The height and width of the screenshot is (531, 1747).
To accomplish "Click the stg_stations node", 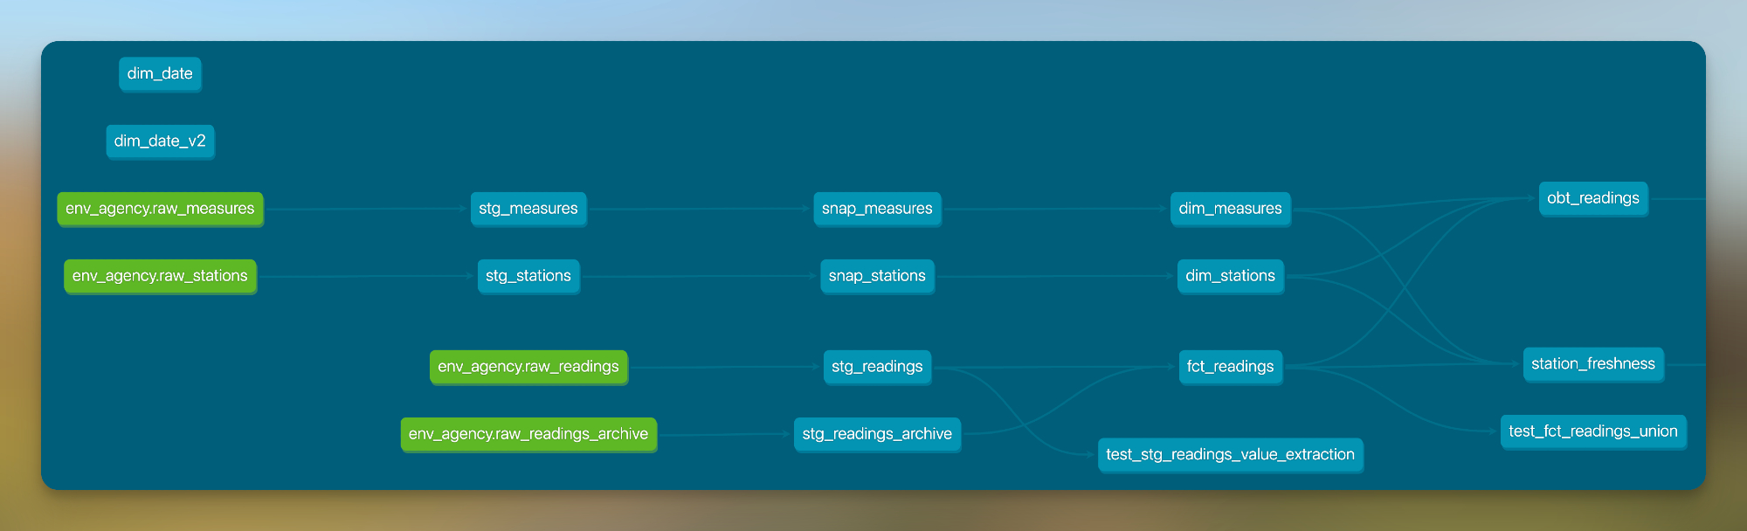I will pos(528,276).
